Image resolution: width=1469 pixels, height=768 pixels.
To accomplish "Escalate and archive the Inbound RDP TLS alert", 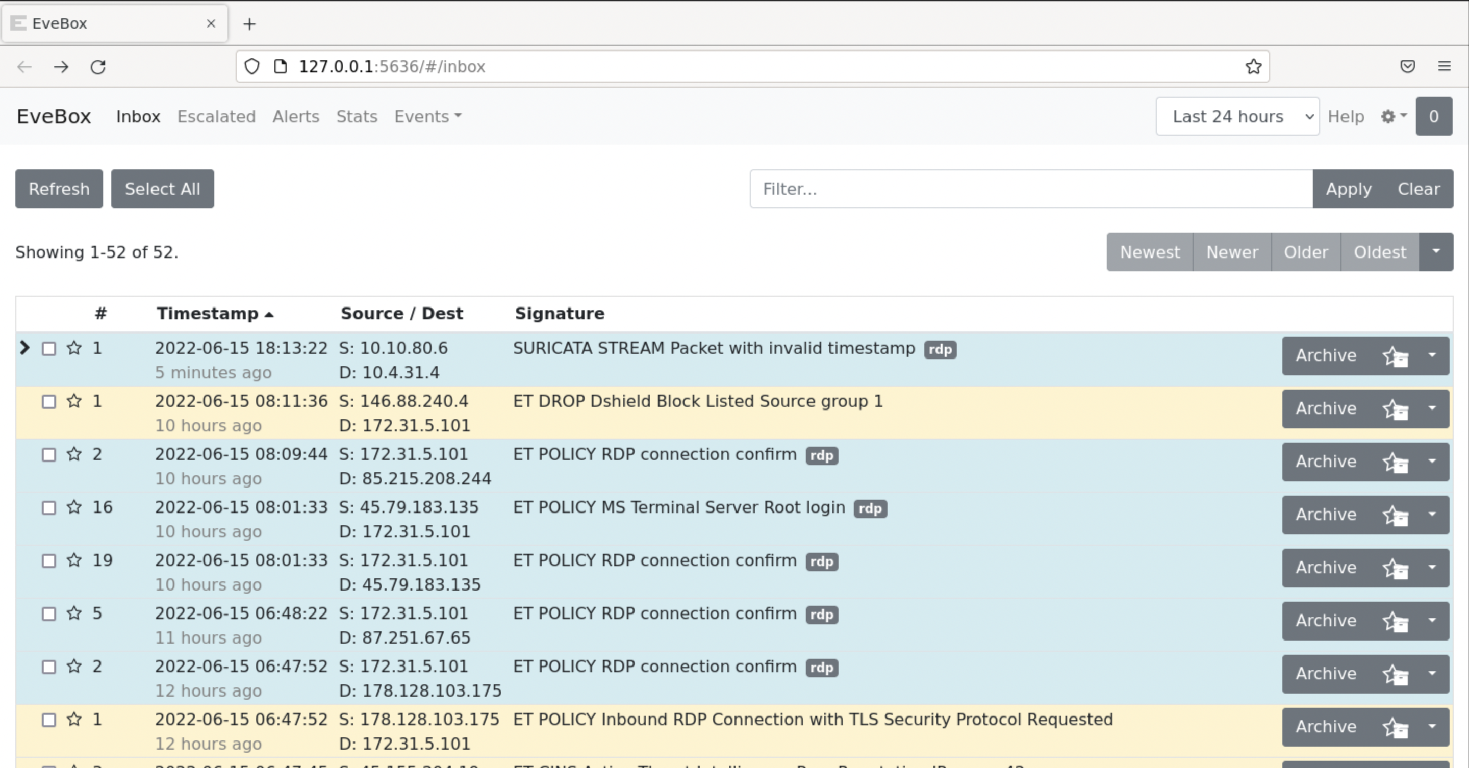I will pyautogui.click(x=1395, y=727).
